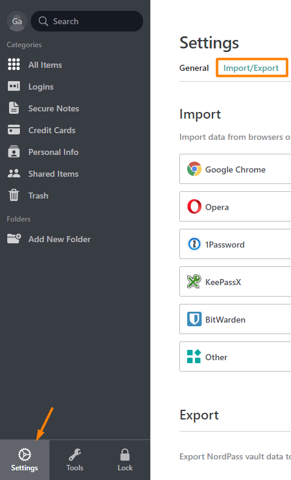Click the Settings page heading
The image size is (291, 480).
[x=209, y=43]
